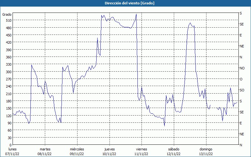Click the 90 degree axis label
This screenshot has width=251, height=157.
point(10,123)
